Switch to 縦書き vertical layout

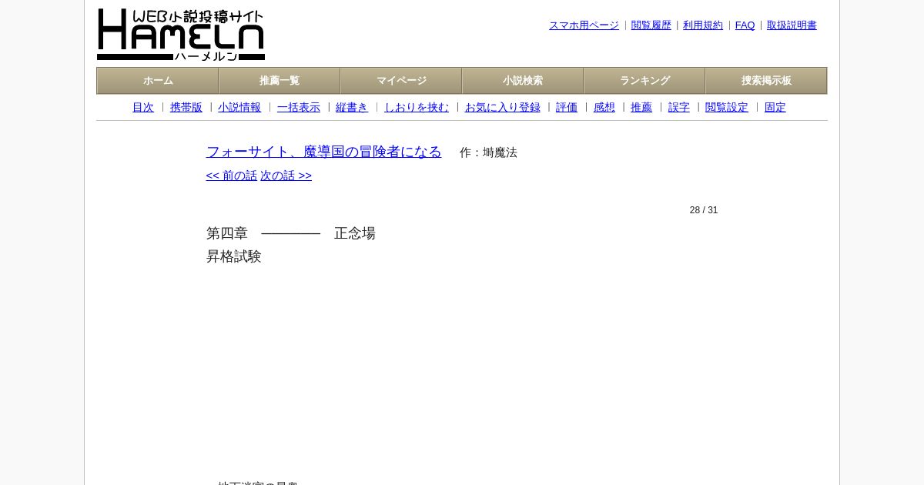pyautogui.click(x=352, y=108)
